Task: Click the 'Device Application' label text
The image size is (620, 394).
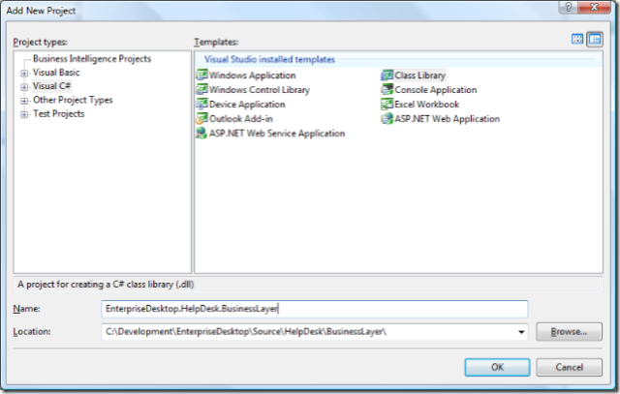Action: (247, 105)
